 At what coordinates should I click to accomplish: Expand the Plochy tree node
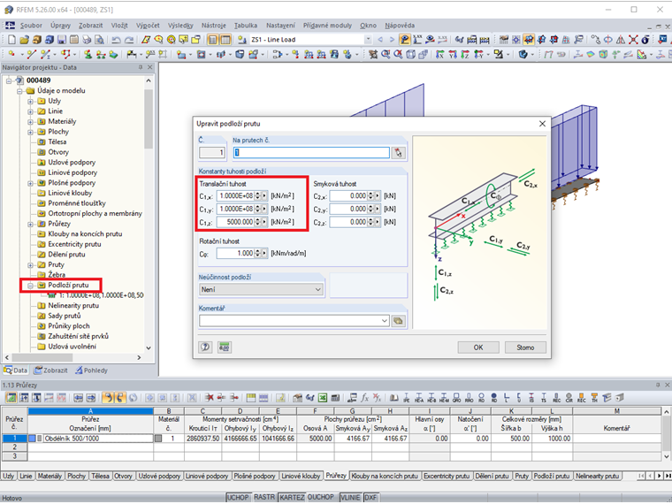coord(30,132)
